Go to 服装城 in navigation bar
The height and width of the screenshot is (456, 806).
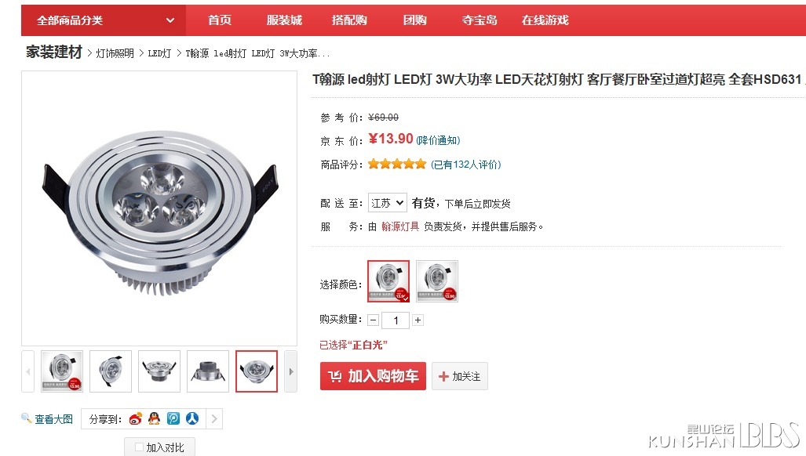(284, 20)
